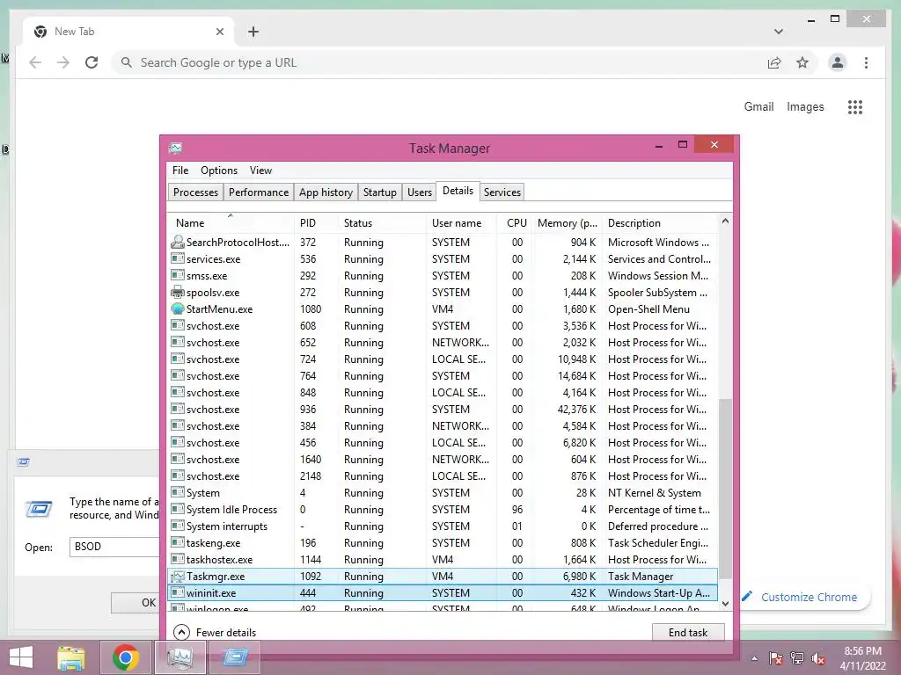Click the muted volume tray icon
Screen dimensions: 901x675
[x=817, y=659]
